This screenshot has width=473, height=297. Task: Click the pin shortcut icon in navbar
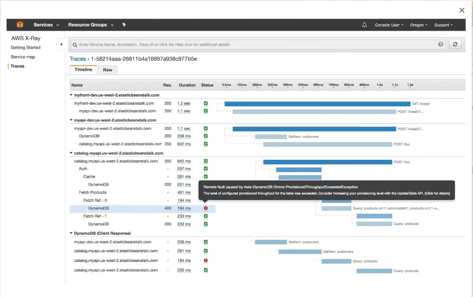coord(124,25)
